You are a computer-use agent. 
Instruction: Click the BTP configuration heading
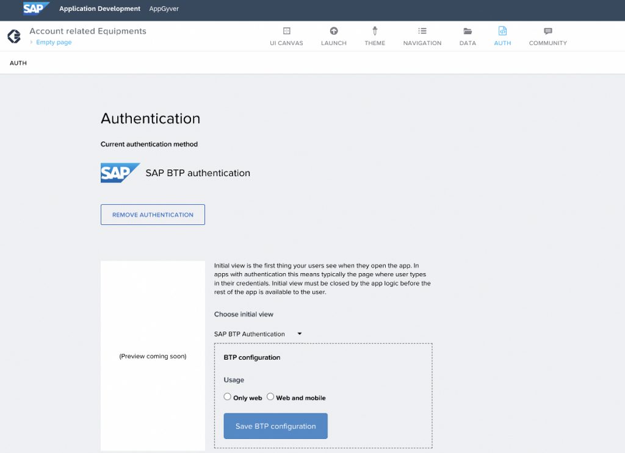(x=252, y=357)
